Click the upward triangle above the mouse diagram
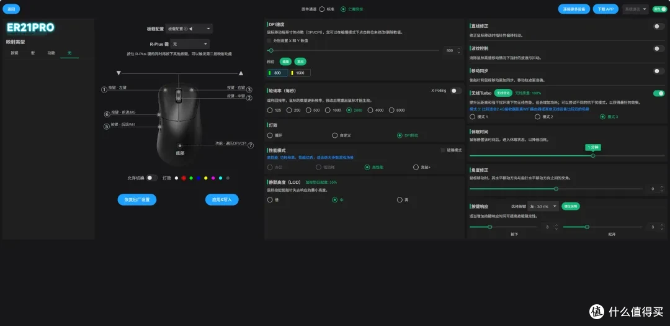The height and width of the screenshot is (326, 670). [241, 73]
